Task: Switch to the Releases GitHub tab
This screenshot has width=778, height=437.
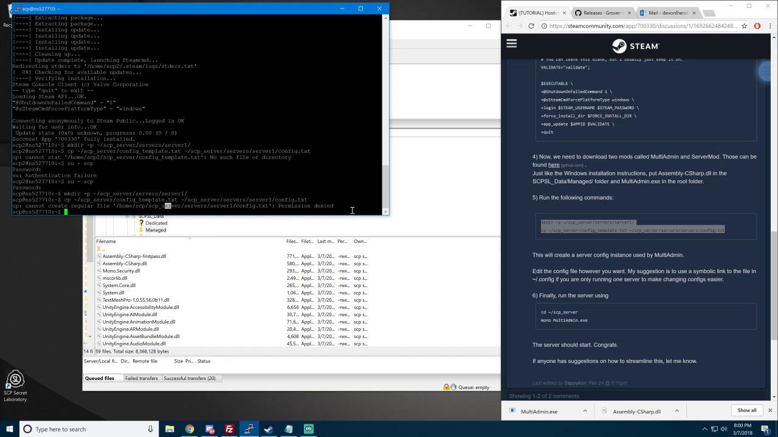Action: pyautogui.click(x=602, y=13)
